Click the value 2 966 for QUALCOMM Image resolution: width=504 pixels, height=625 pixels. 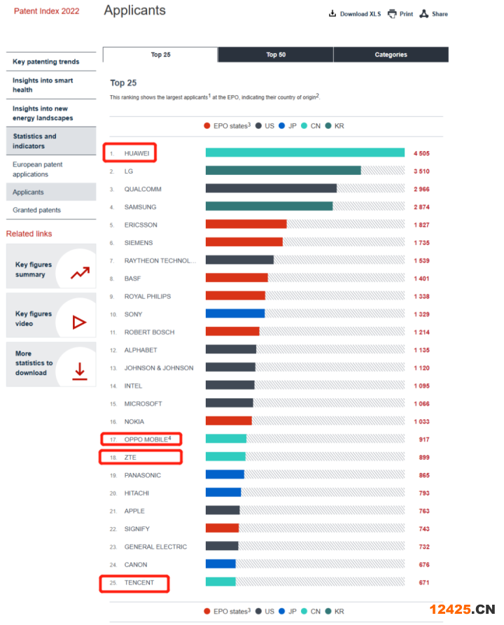tap(421, 190)
